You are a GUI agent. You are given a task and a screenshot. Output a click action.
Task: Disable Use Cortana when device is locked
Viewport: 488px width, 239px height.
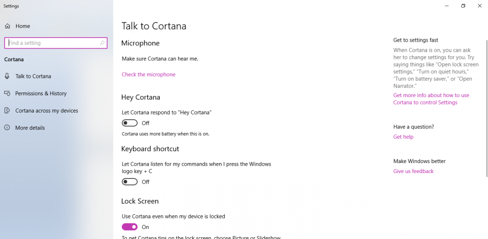tap(130, 227)
